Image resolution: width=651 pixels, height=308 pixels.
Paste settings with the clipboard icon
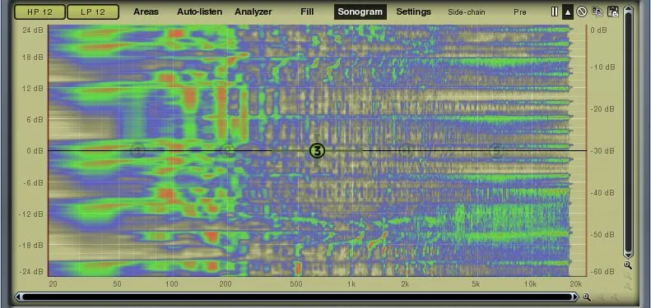pos(613,11)
